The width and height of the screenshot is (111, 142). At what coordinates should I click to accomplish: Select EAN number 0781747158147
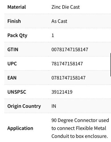click(69, 78)
